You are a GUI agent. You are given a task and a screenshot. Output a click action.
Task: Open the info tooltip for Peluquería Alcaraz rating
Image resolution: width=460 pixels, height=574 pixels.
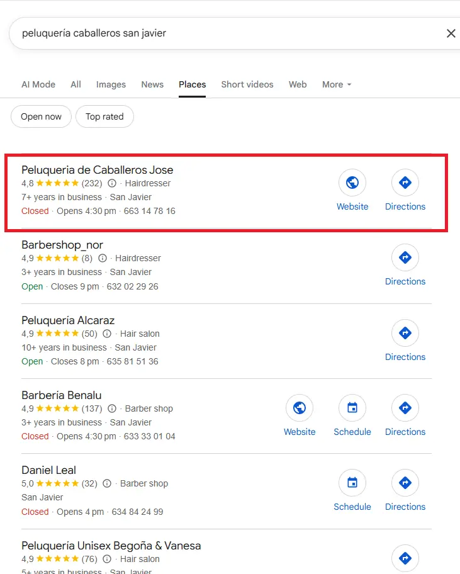pos(107,334)
